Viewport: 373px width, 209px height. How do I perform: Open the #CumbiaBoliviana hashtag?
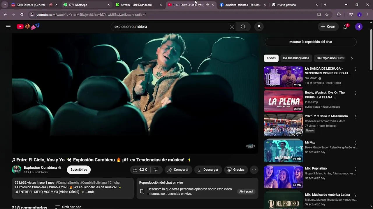93,183
